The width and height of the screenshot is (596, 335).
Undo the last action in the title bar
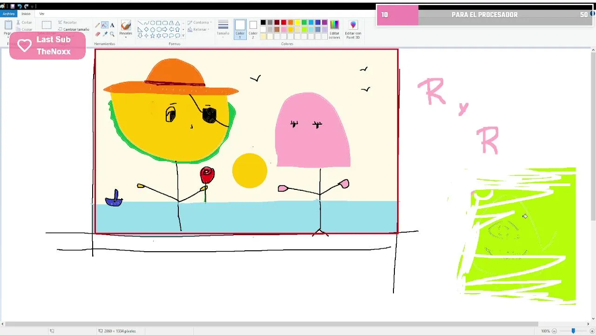(x=20, y=7)
